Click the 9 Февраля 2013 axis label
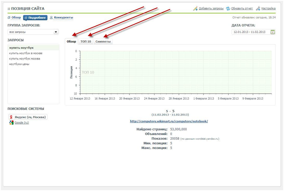The image size is (284, 191). [253, 99]
